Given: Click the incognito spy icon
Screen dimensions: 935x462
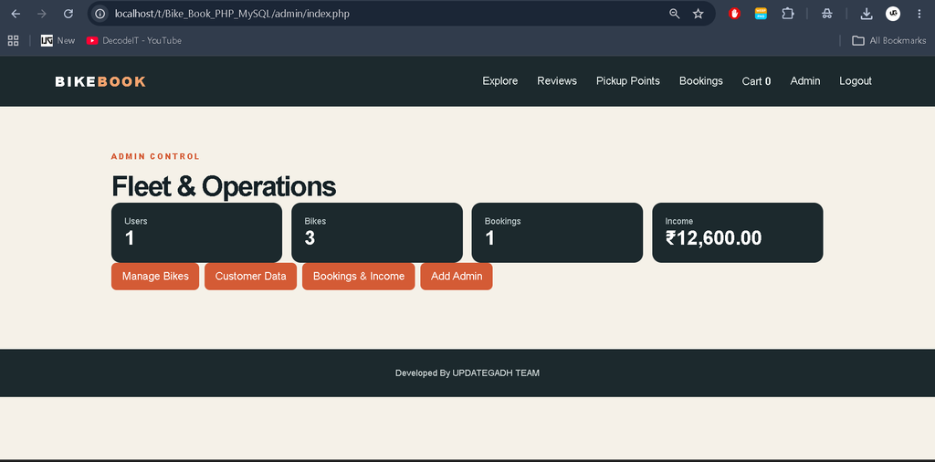Looking at the screenshot, I should point(826,14).
